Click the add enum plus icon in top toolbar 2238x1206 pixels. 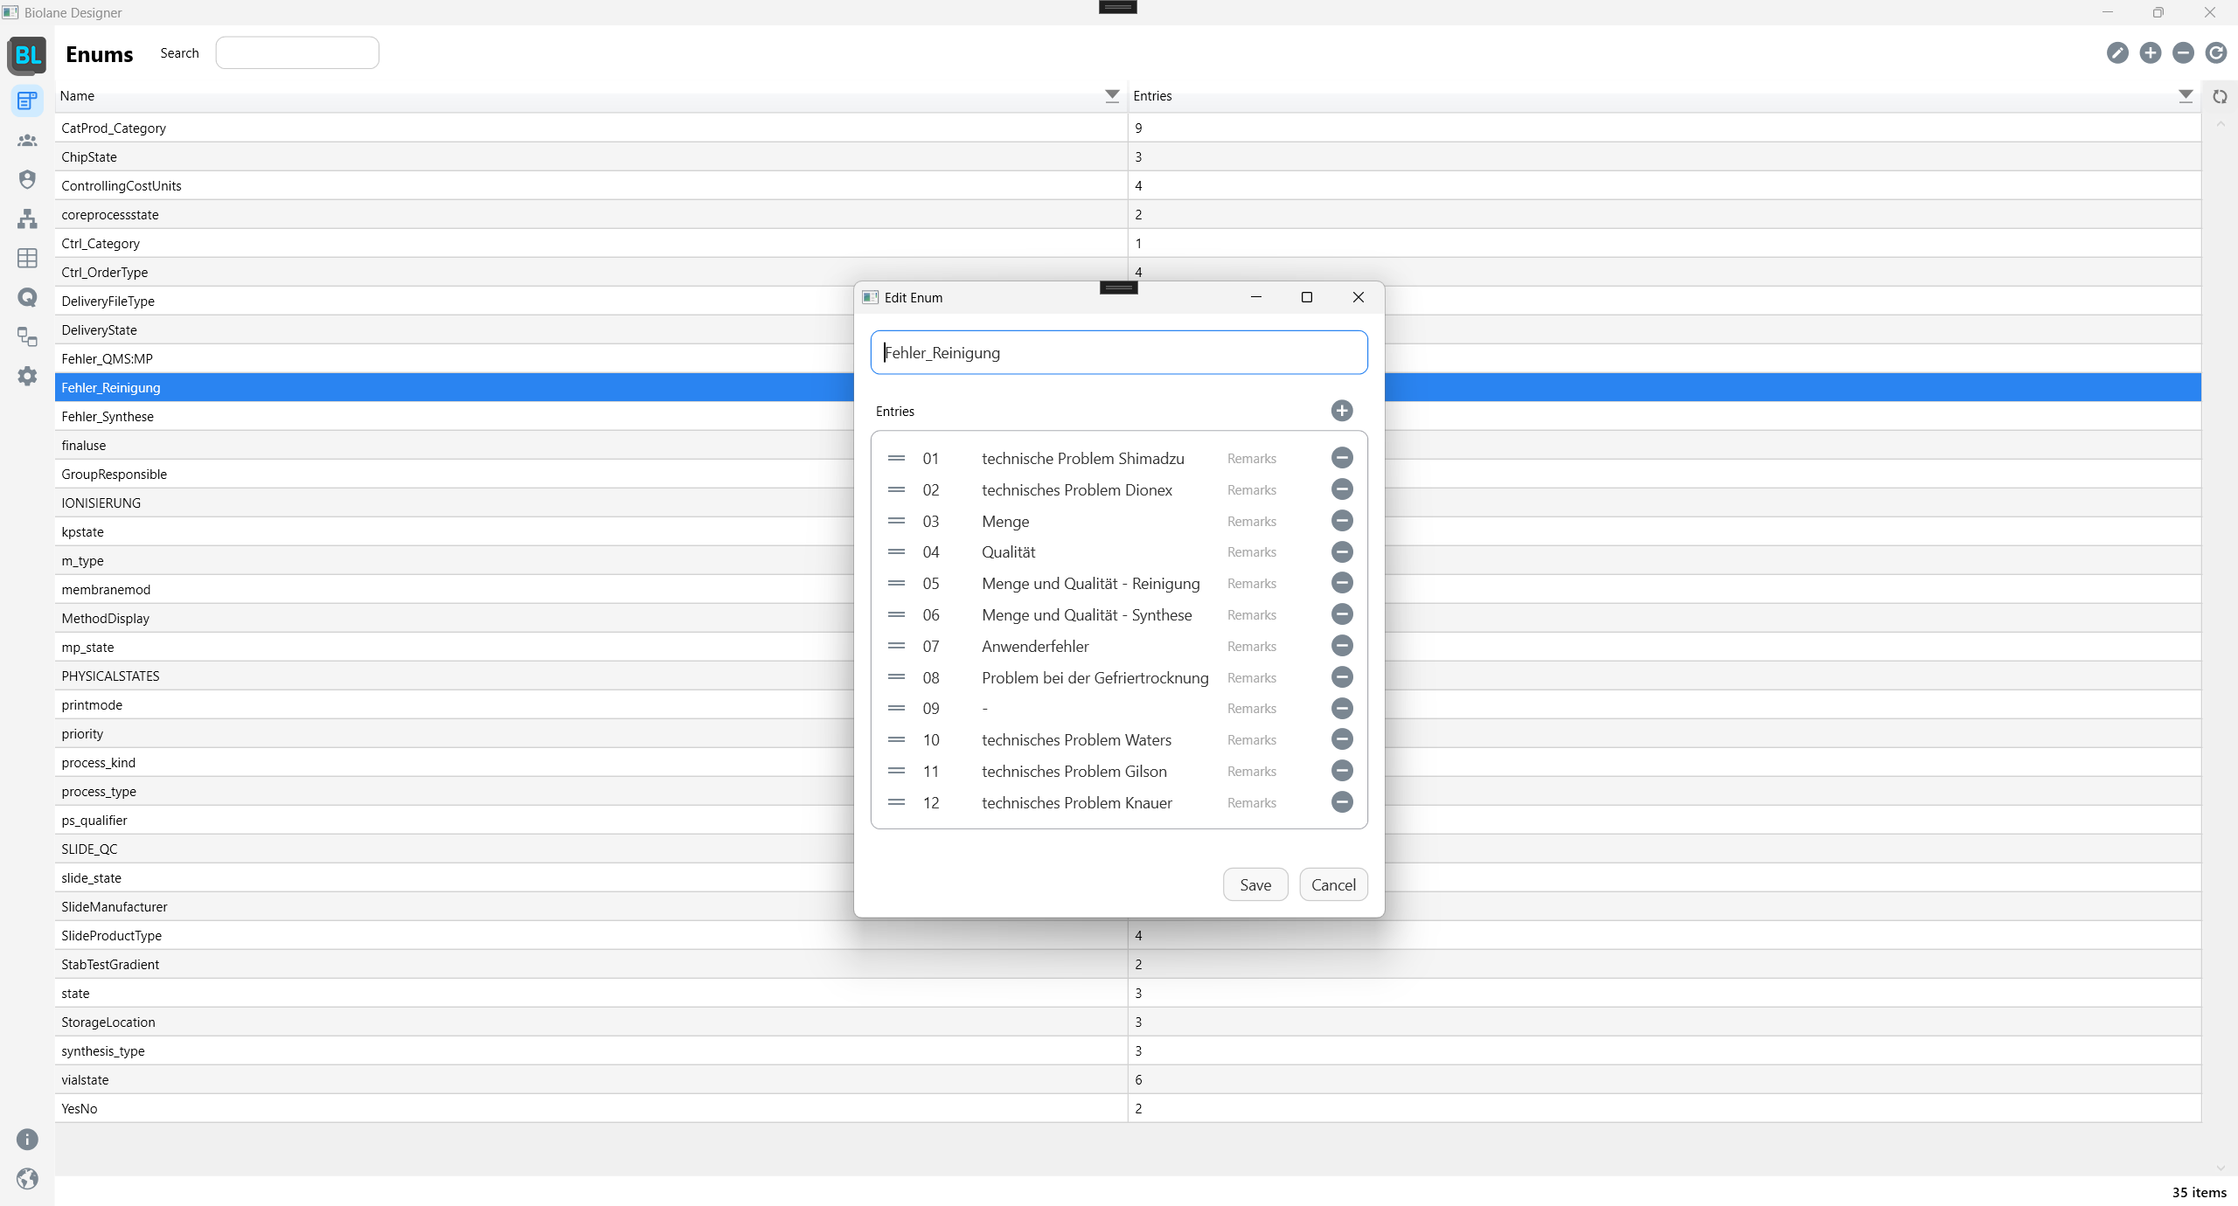point(2150,53)
